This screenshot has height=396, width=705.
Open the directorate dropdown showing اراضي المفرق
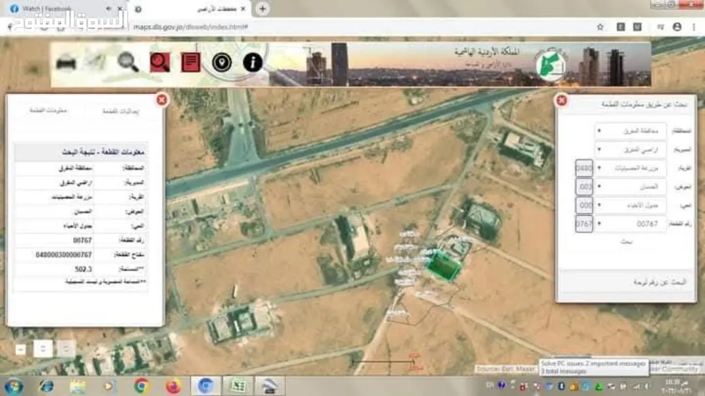pos(630,149)
